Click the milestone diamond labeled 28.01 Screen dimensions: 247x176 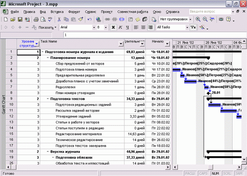point(208,93)
